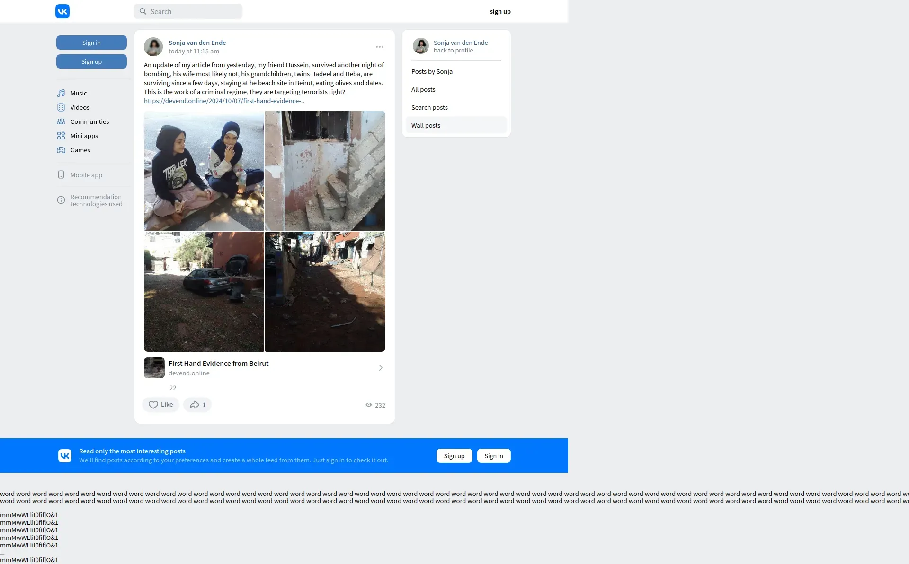Open Communities from the sidebar
Viewport: 909px width, 564px height.
pyautogui.click(x=61, y=121)
